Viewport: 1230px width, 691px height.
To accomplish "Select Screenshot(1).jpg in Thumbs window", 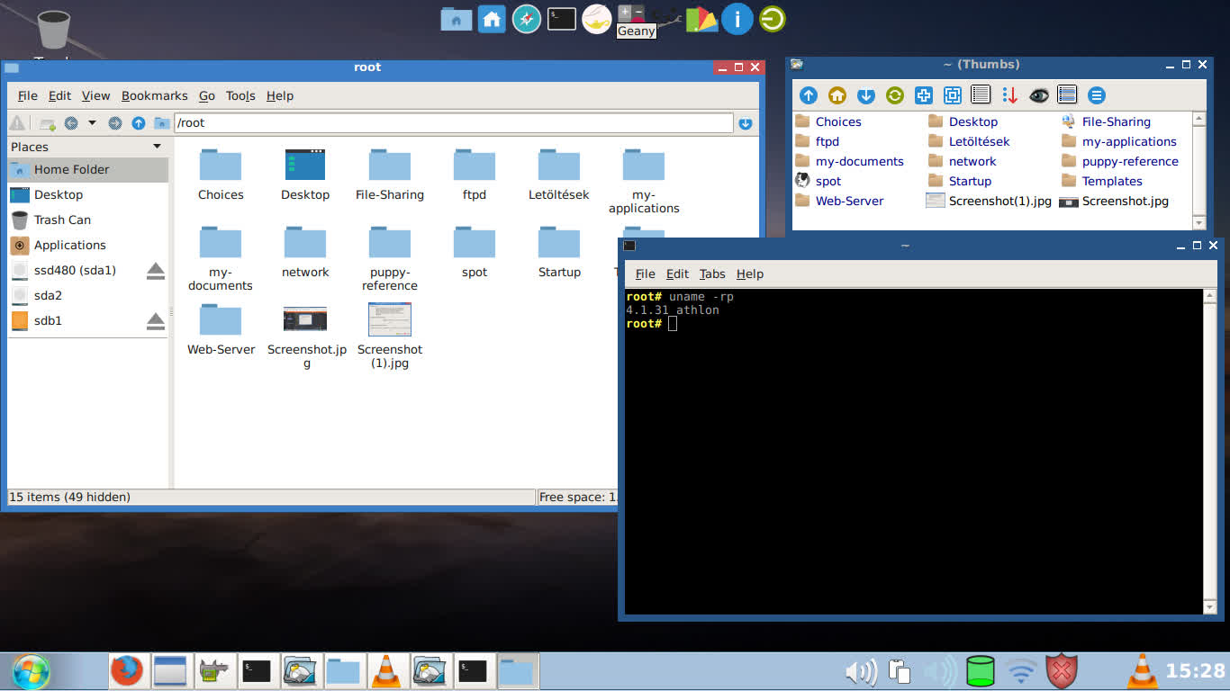I will click(x=990, y=201).
